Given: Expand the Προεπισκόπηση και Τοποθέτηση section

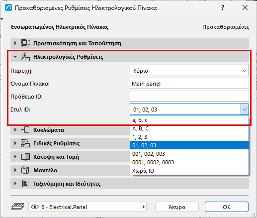Looking at the screenshot, I should click(15, 43).
